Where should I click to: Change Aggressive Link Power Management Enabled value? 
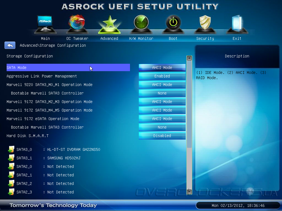tap(162, 76)
